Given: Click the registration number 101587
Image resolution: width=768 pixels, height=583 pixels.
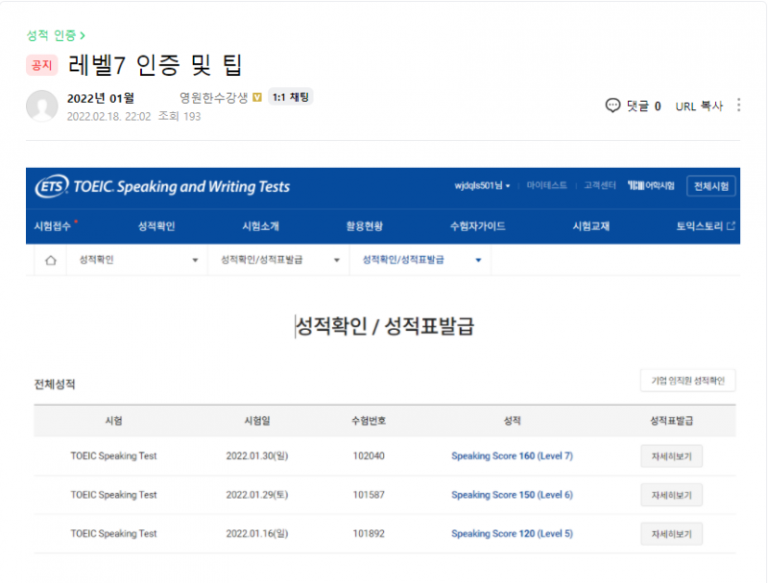Looking at the screenshot, I should [369, 495].
